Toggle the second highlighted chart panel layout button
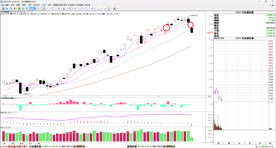The image size is (276, 148). coord(34,9)
